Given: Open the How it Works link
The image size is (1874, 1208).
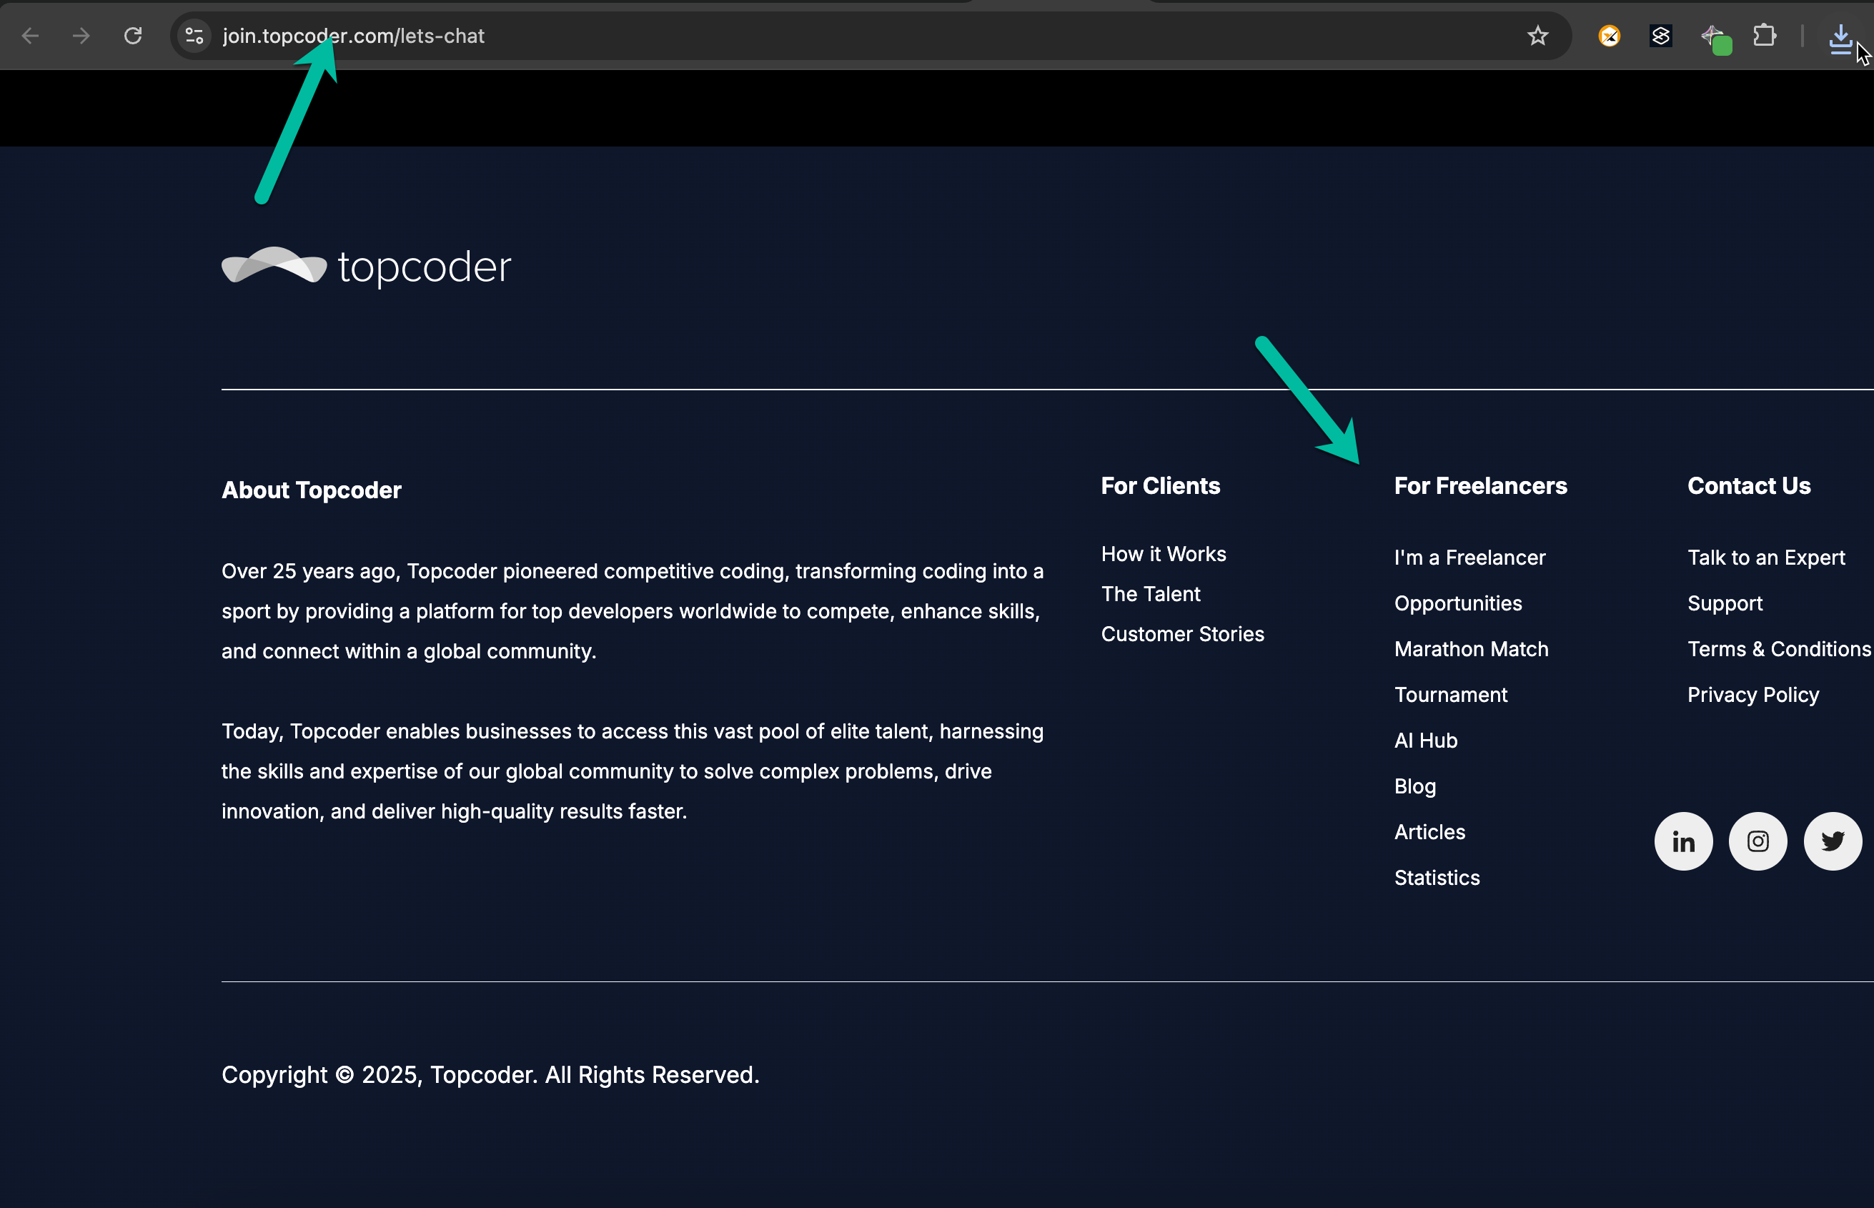Looking at the screenshot, I should (1163, 554).
